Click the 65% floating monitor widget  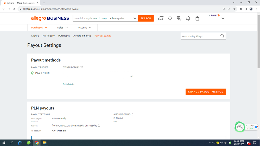(240, 127)
